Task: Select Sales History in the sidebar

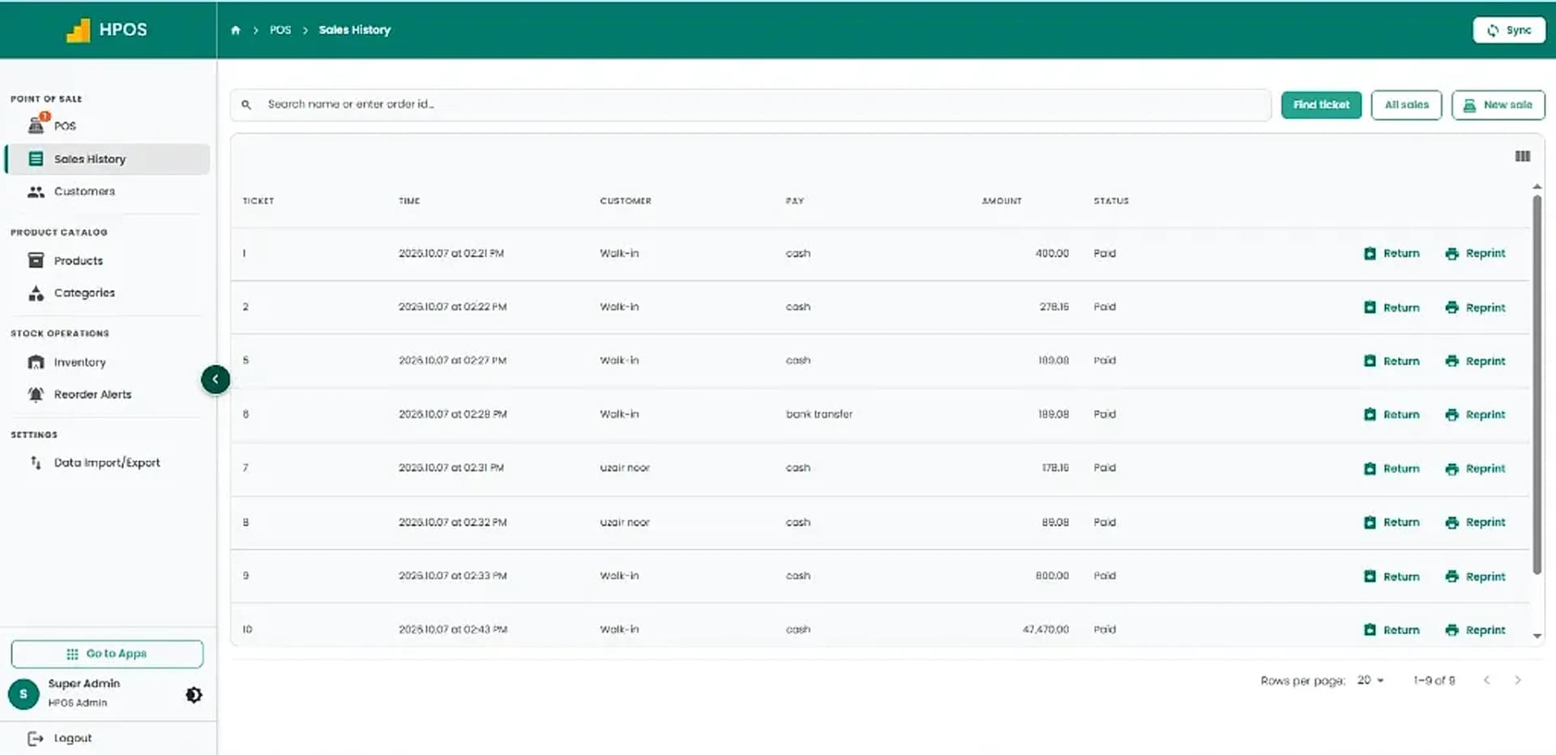Action: click(107, 159)
